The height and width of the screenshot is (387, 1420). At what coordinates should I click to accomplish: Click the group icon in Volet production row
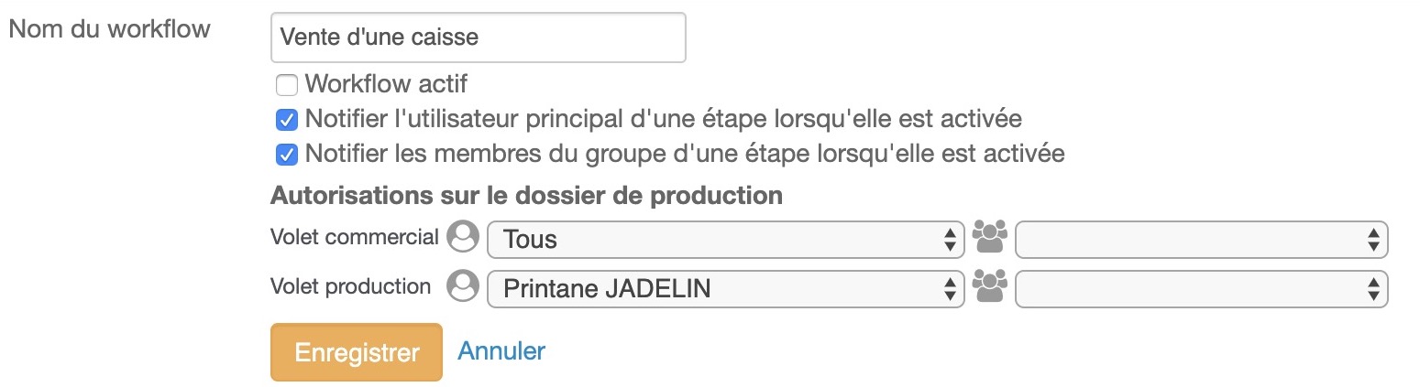[x=989, y=287]
